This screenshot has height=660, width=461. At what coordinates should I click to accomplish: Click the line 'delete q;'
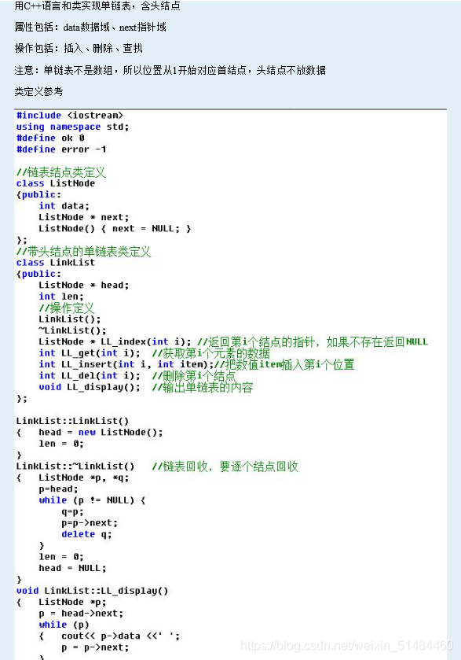(x=86, y=535)
